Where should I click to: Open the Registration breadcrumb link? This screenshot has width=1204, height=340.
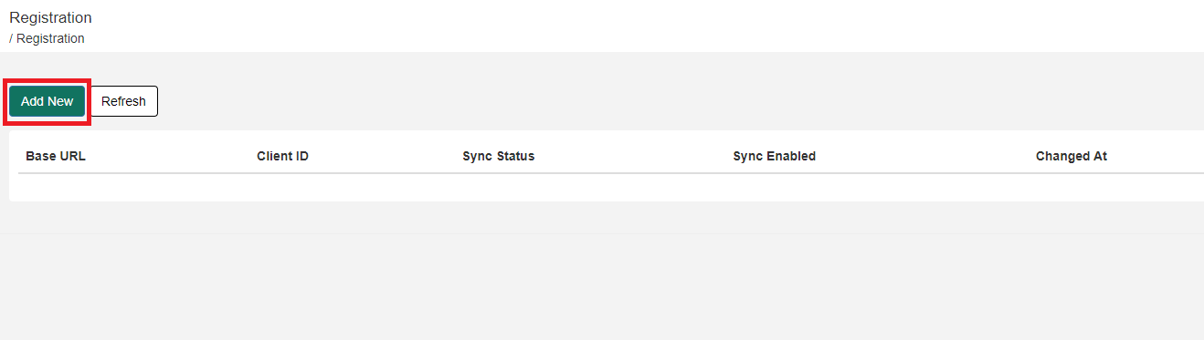(x=50, y=38)
